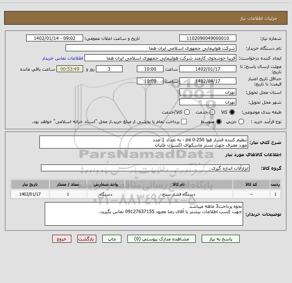Click the price validity date 1402/04/17 field
Image resolution: width=292 pixels, height=283 pixels.
click(208, 81)
